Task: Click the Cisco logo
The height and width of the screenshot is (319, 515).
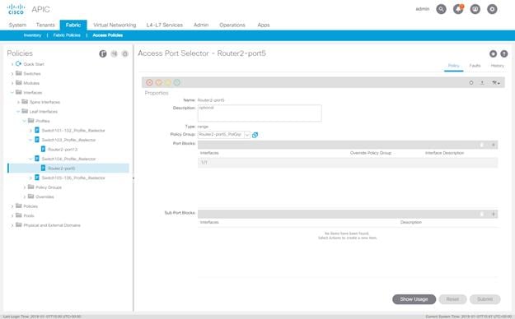Action: click(x=16, y=9)
